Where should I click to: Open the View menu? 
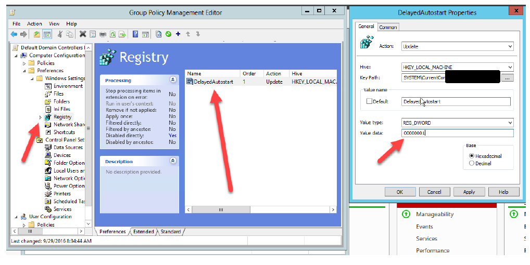pyautogui.click(x=54, y=23)
